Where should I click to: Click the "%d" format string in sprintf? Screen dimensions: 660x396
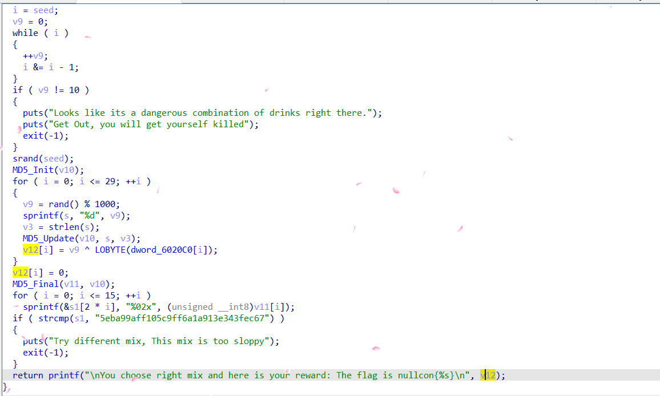coord(89,216)
